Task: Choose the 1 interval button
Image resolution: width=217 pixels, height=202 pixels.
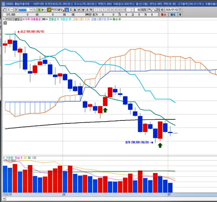Action: [x=95, y=10]
